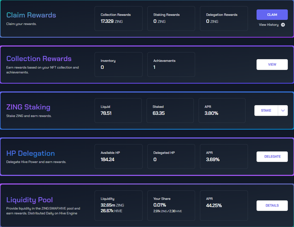Click 'Stake ZING and earn rewards.' text
Screen dimensions: 294x227
click(x=29, y=116)
